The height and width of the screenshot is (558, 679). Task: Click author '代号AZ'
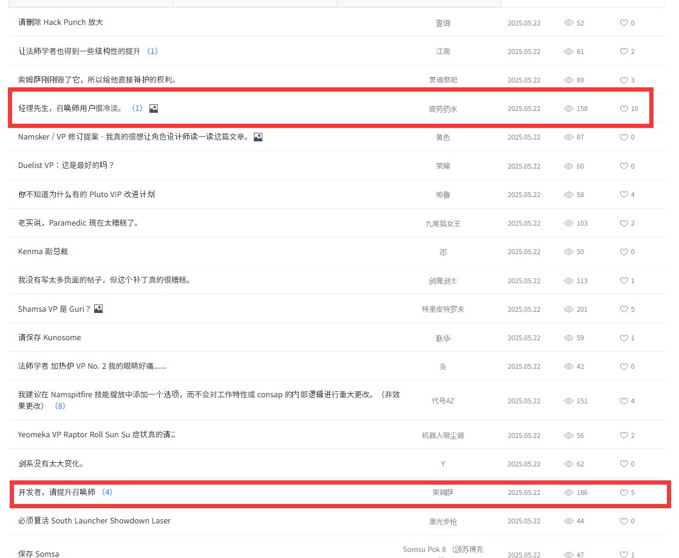click(443, 400)
